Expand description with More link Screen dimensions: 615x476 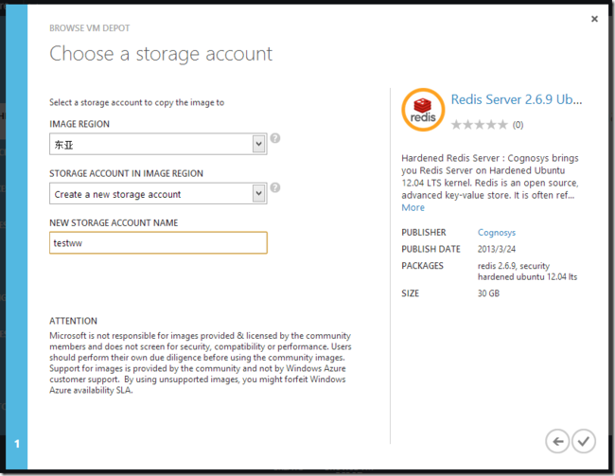tap(413, 207)
